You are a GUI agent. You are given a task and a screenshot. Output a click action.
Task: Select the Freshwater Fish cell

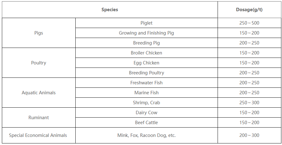(x=146, y=83)
